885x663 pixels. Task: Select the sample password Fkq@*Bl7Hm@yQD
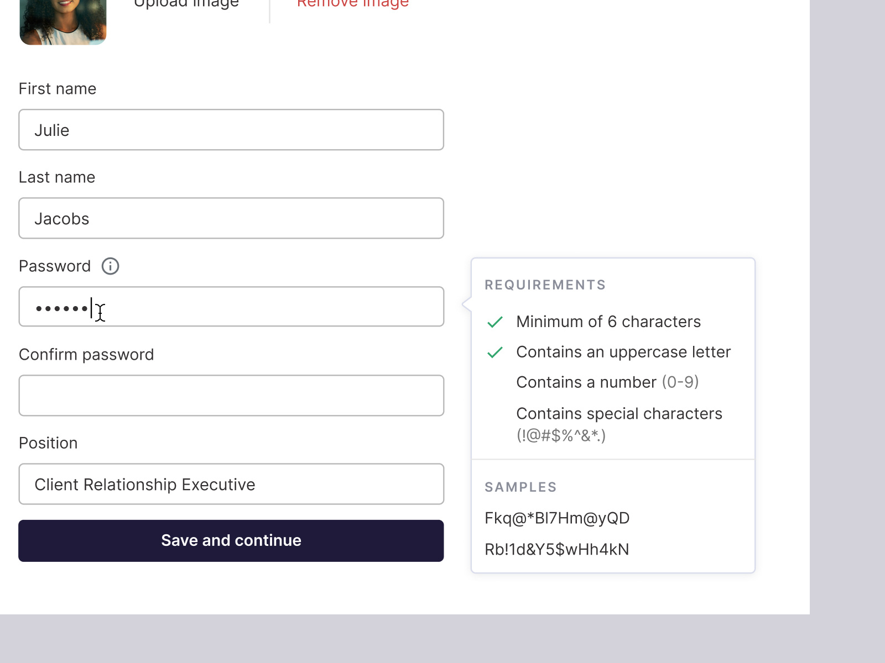coord(557,518)
